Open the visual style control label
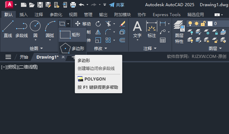 28,67
